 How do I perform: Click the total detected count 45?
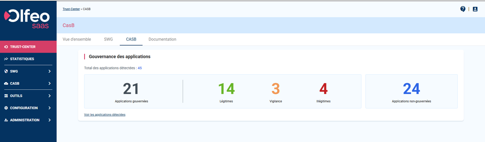(x=140, y=68)
